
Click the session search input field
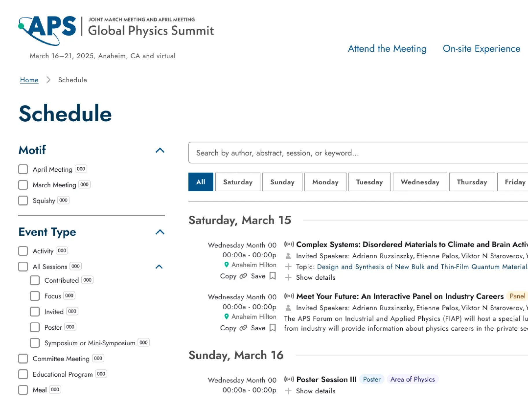point(347,153)
